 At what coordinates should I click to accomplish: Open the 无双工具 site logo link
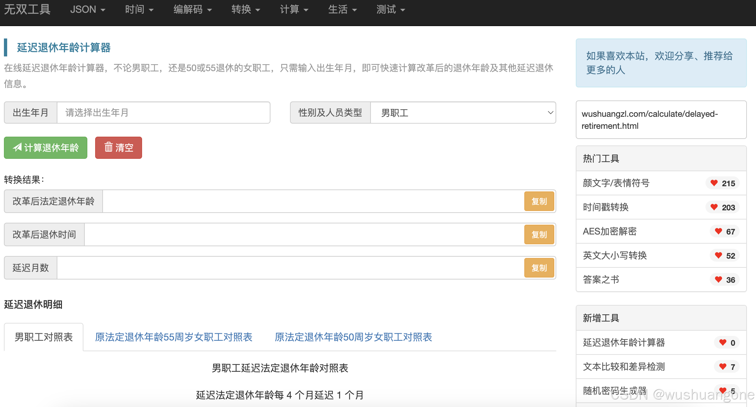coord(27,10)
